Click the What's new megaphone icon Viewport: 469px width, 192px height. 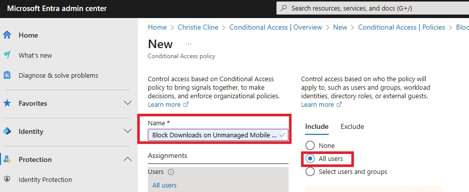(7, 55)
